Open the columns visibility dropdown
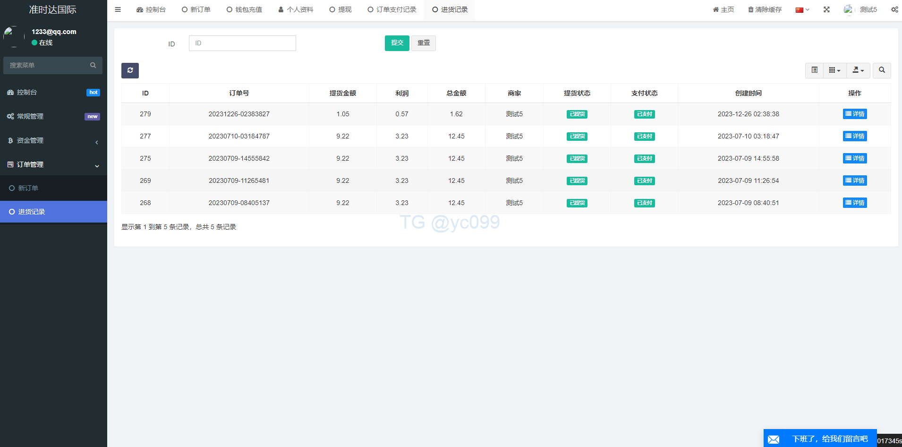The height and width of the screenshot is (447, 902). pos(834,70)
